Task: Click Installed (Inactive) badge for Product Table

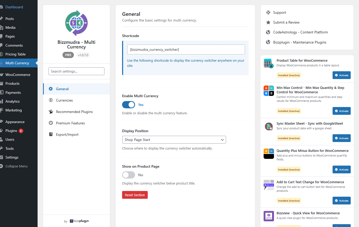Action: (289, 75)
